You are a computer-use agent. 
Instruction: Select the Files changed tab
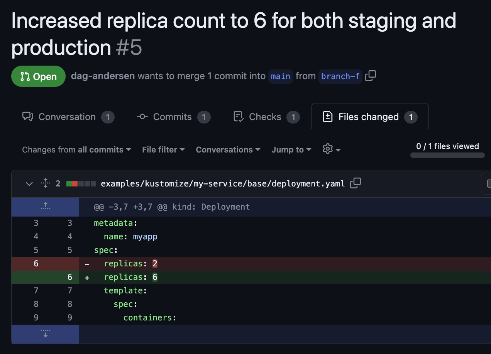coord(368,117)
